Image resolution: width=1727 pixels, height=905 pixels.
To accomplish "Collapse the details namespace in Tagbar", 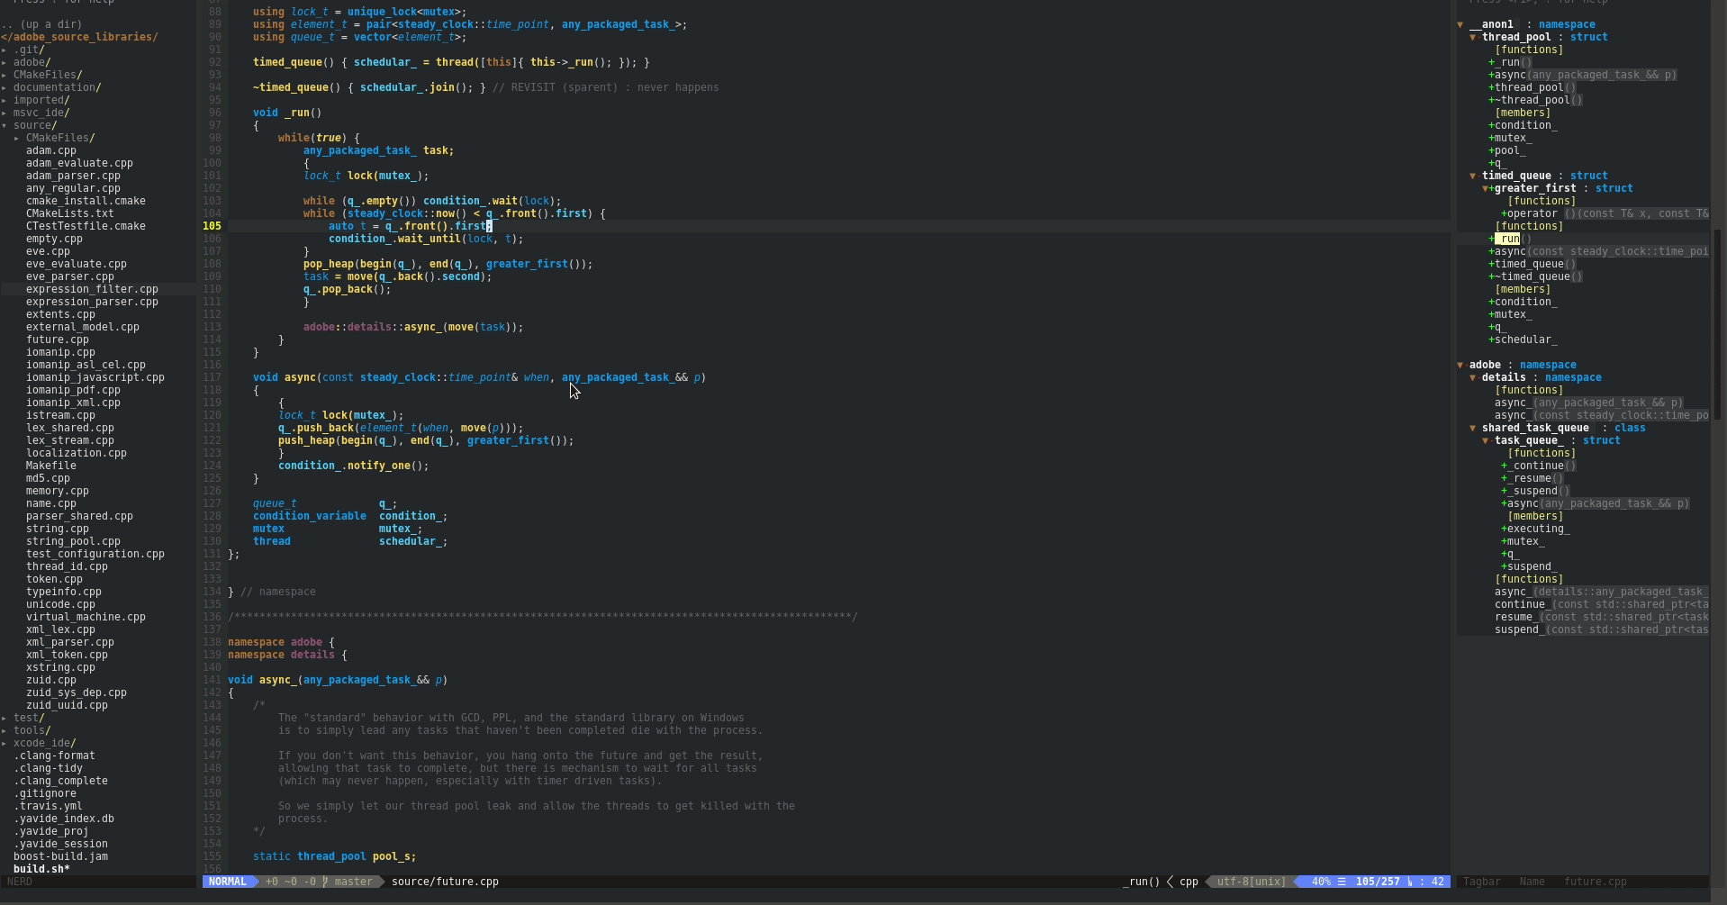I will pos(1473,377).
